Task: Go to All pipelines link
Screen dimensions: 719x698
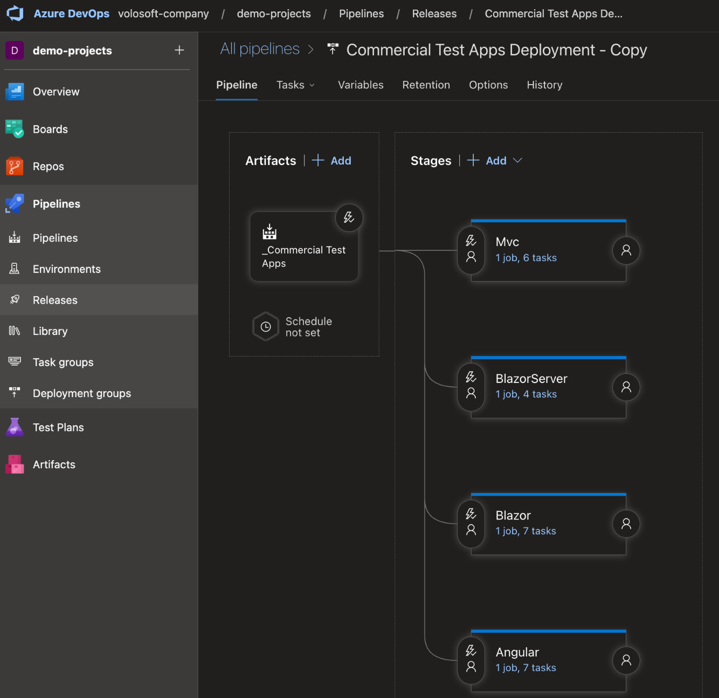Action: click(x=260, y=49)
